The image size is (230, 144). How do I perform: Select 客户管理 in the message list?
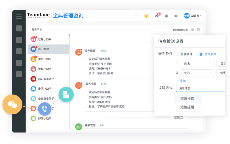click(x=48, y=49)
